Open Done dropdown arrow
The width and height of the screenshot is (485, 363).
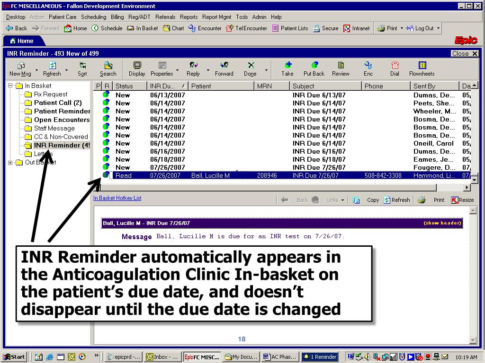(266, 70)
